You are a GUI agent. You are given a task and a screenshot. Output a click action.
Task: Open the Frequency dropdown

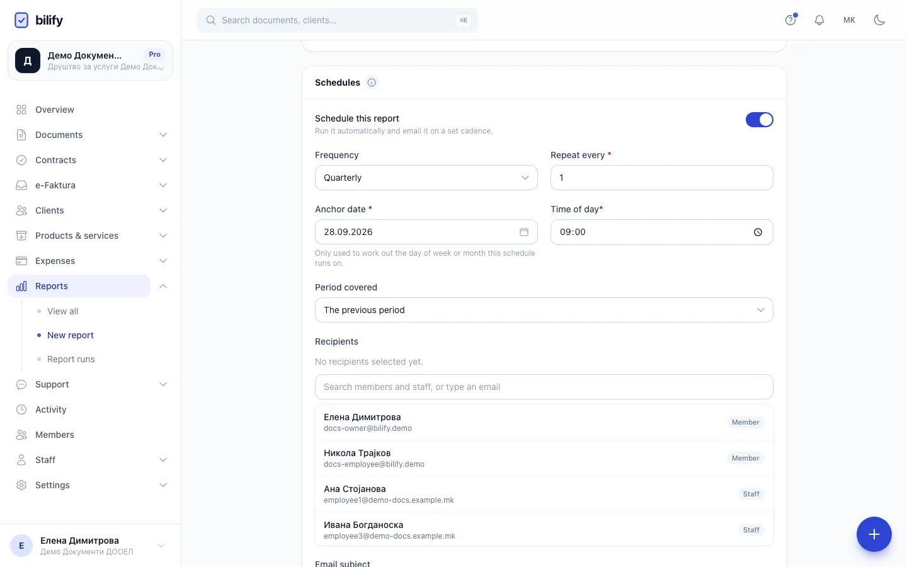point(426,178)
